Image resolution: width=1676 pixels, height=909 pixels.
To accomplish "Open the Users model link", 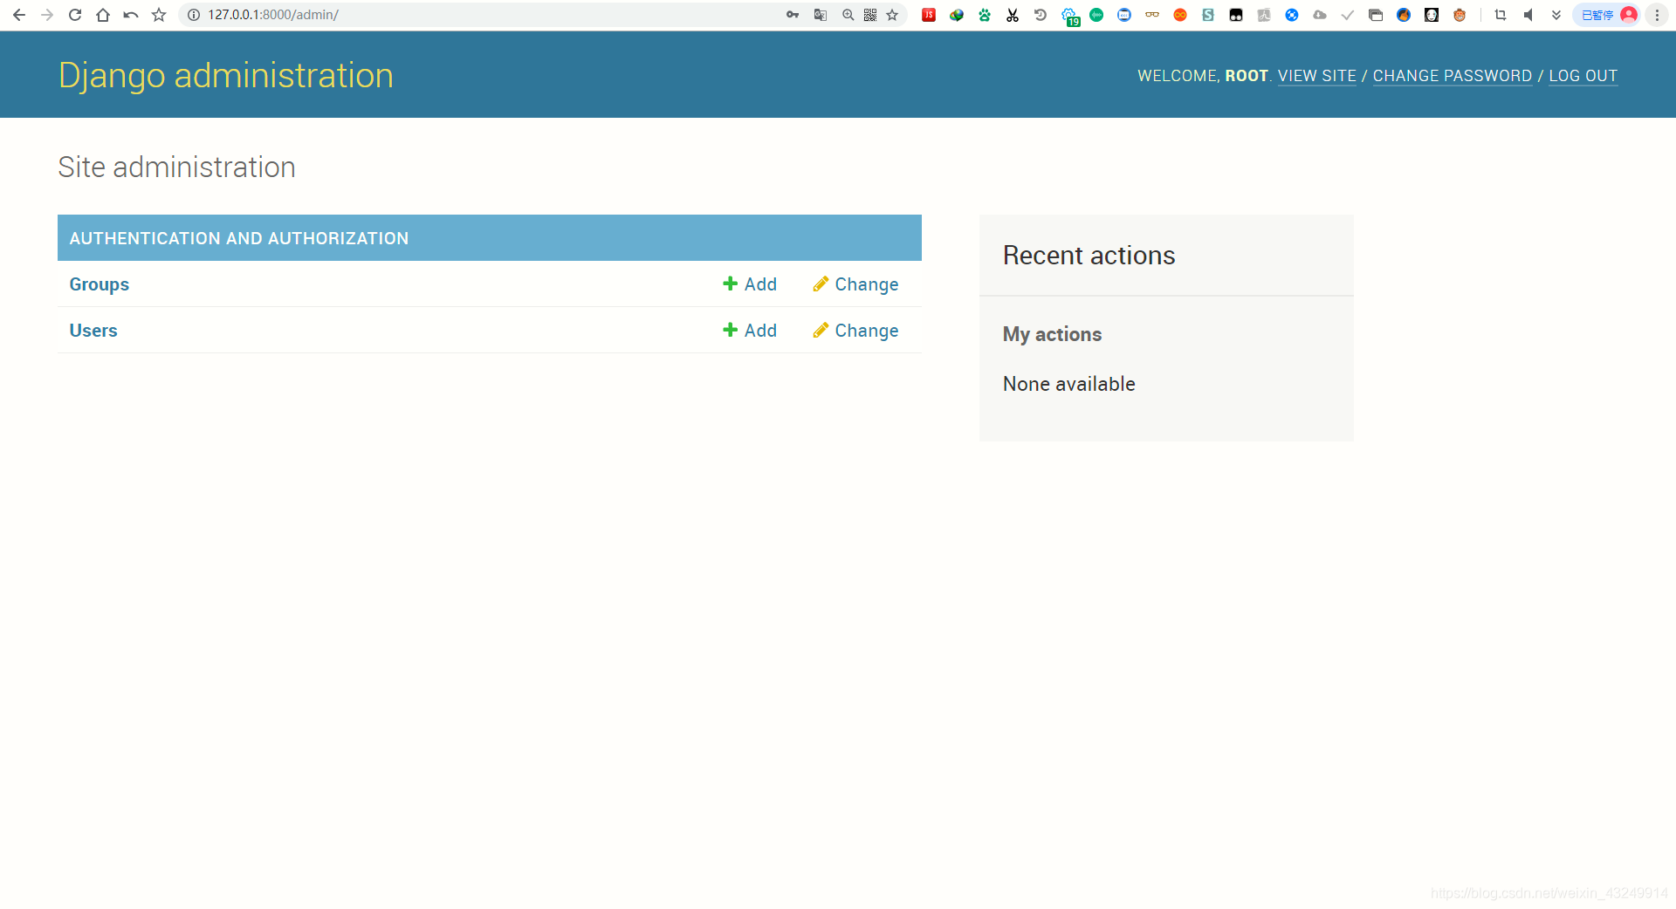I will click(93, 331).
